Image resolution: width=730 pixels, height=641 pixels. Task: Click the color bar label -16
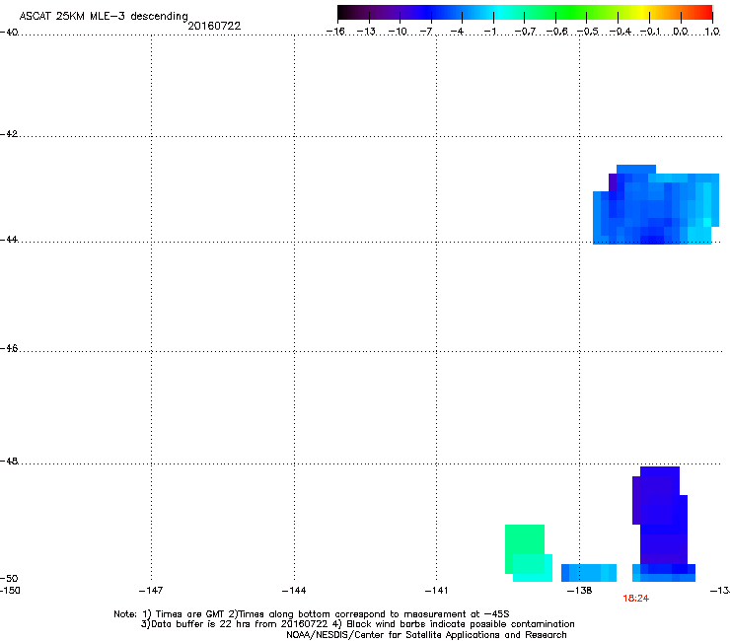[335, 32]
